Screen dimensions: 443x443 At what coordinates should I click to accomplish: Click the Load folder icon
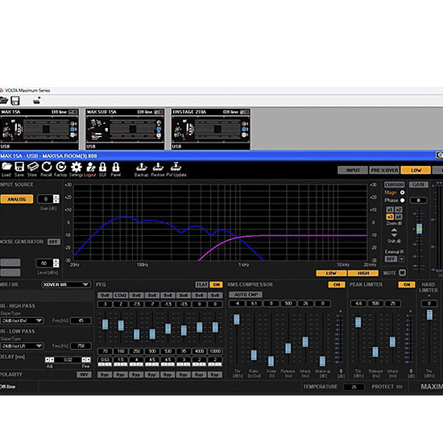(x=6, y=167)
